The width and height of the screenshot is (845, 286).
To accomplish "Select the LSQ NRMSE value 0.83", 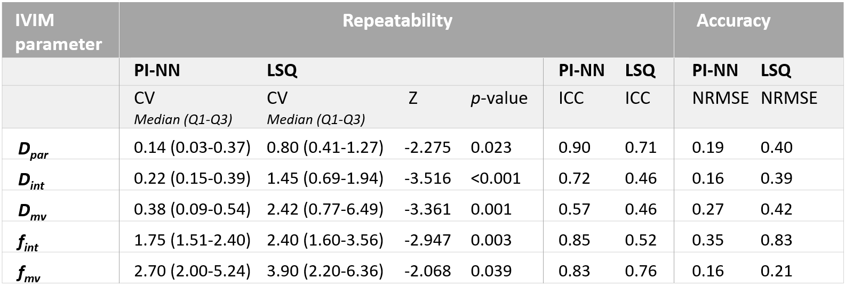I will click(776, 240).
